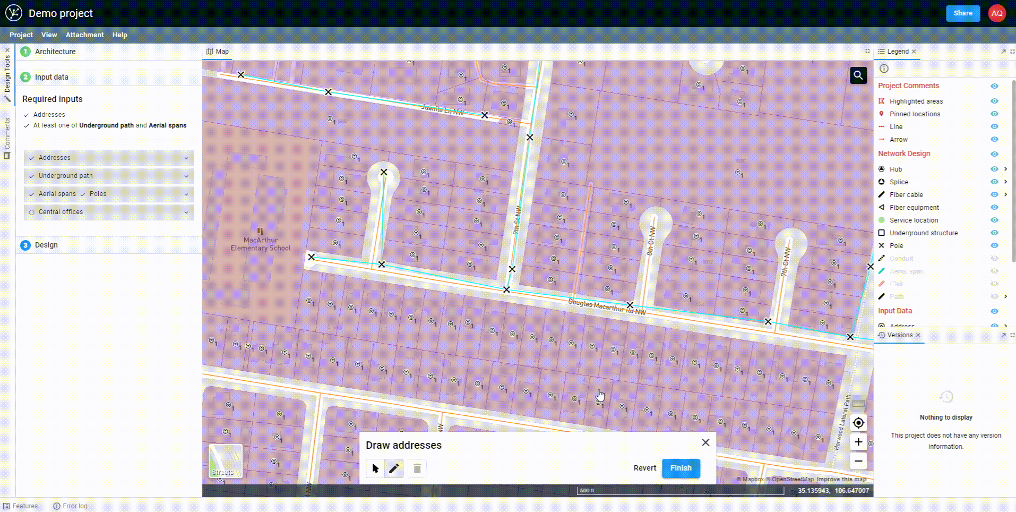Open the View menu
1016x512 pixels.
coord(49,35)
